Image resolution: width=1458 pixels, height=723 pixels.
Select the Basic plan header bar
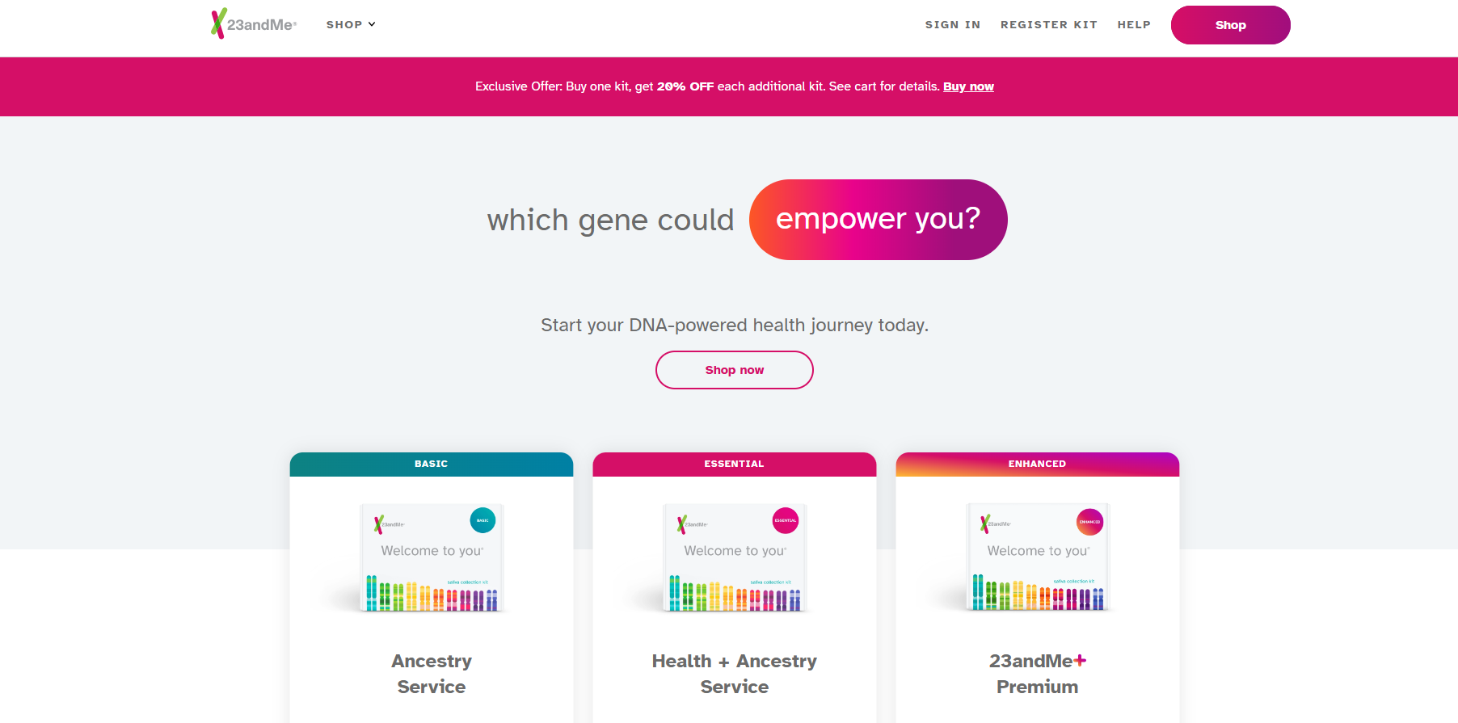point(431,464)
